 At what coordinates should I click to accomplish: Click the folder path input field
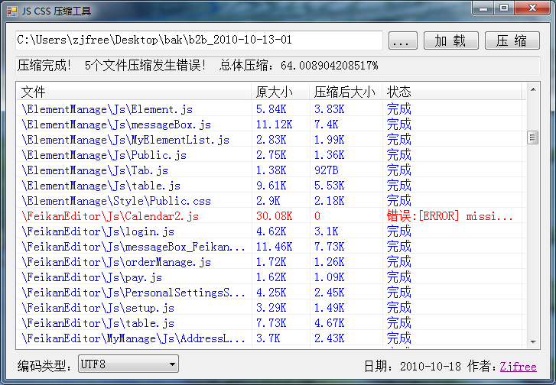(199, 40)
